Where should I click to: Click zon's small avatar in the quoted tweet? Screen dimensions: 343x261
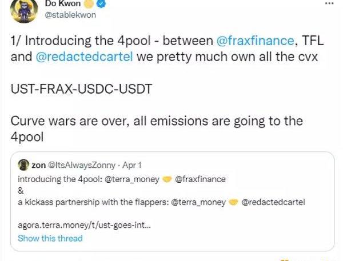tap(23, 165)
